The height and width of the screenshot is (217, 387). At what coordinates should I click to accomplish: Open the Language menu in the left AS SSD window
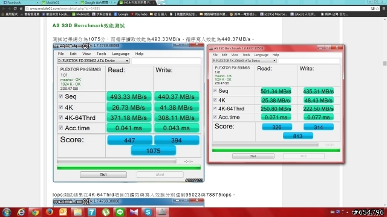click(120, 54)
